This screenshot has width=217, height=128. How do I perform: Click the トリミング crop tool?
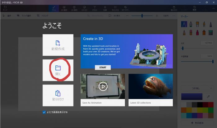pos(43,16)
